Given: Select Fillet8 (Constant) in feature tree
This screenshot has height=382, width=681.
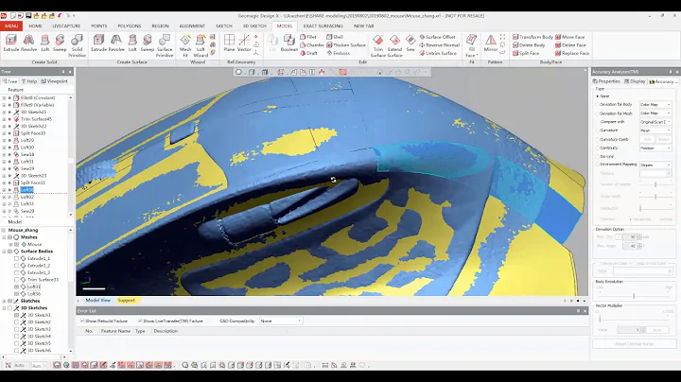Looking at the screenshot, I should (x=38, y=97).
